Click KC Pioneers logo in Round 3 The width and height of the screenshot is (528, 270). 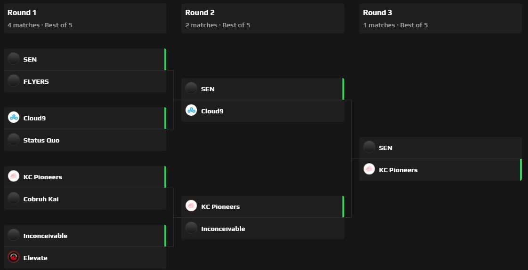click(x=369, y=169)
